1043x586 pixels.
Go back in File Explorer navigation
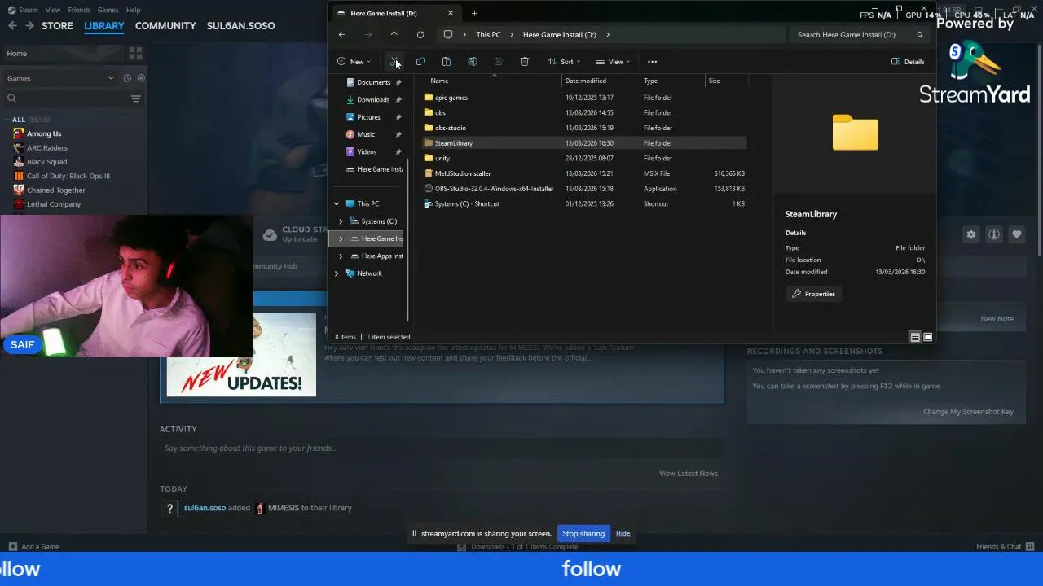342,35
